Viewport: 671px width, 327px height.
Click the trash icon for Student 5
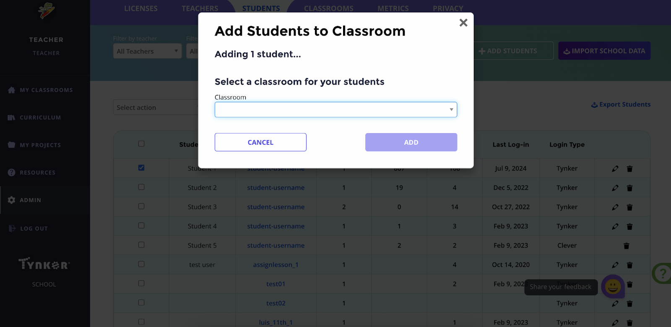[x=626, y=246]
